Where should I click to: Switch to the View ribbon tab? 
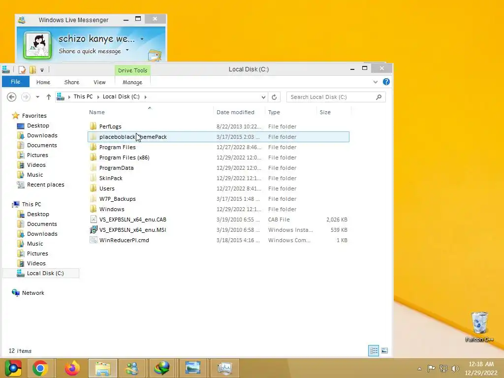[99, 82]
